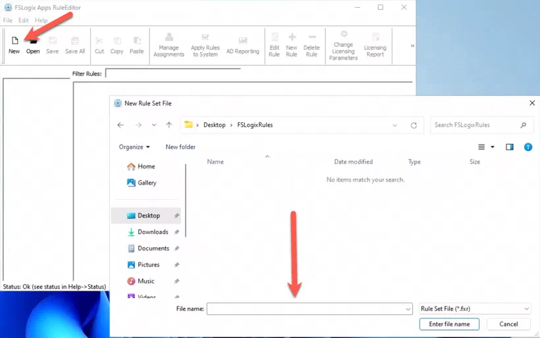
Task: Click Desktop in the address path
Action: (x=214, y=125)
